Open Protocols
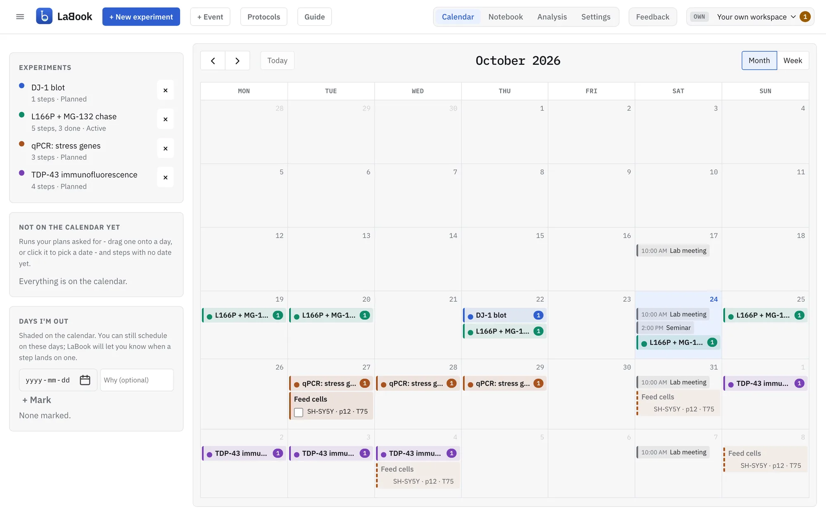The width and height of the screenshot is (826, 516). 263,17
